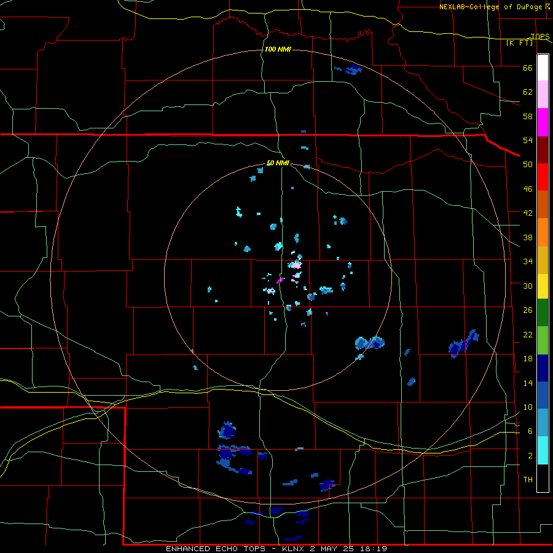Pick the medium blue legend swatch
Image resolution: width=553 pixels, height=553 pixels.
[x=543, y=395]
